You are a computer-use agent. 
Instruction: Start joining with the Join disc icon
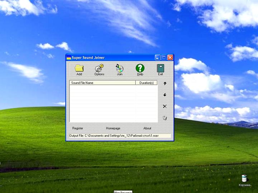coord(120,68)
